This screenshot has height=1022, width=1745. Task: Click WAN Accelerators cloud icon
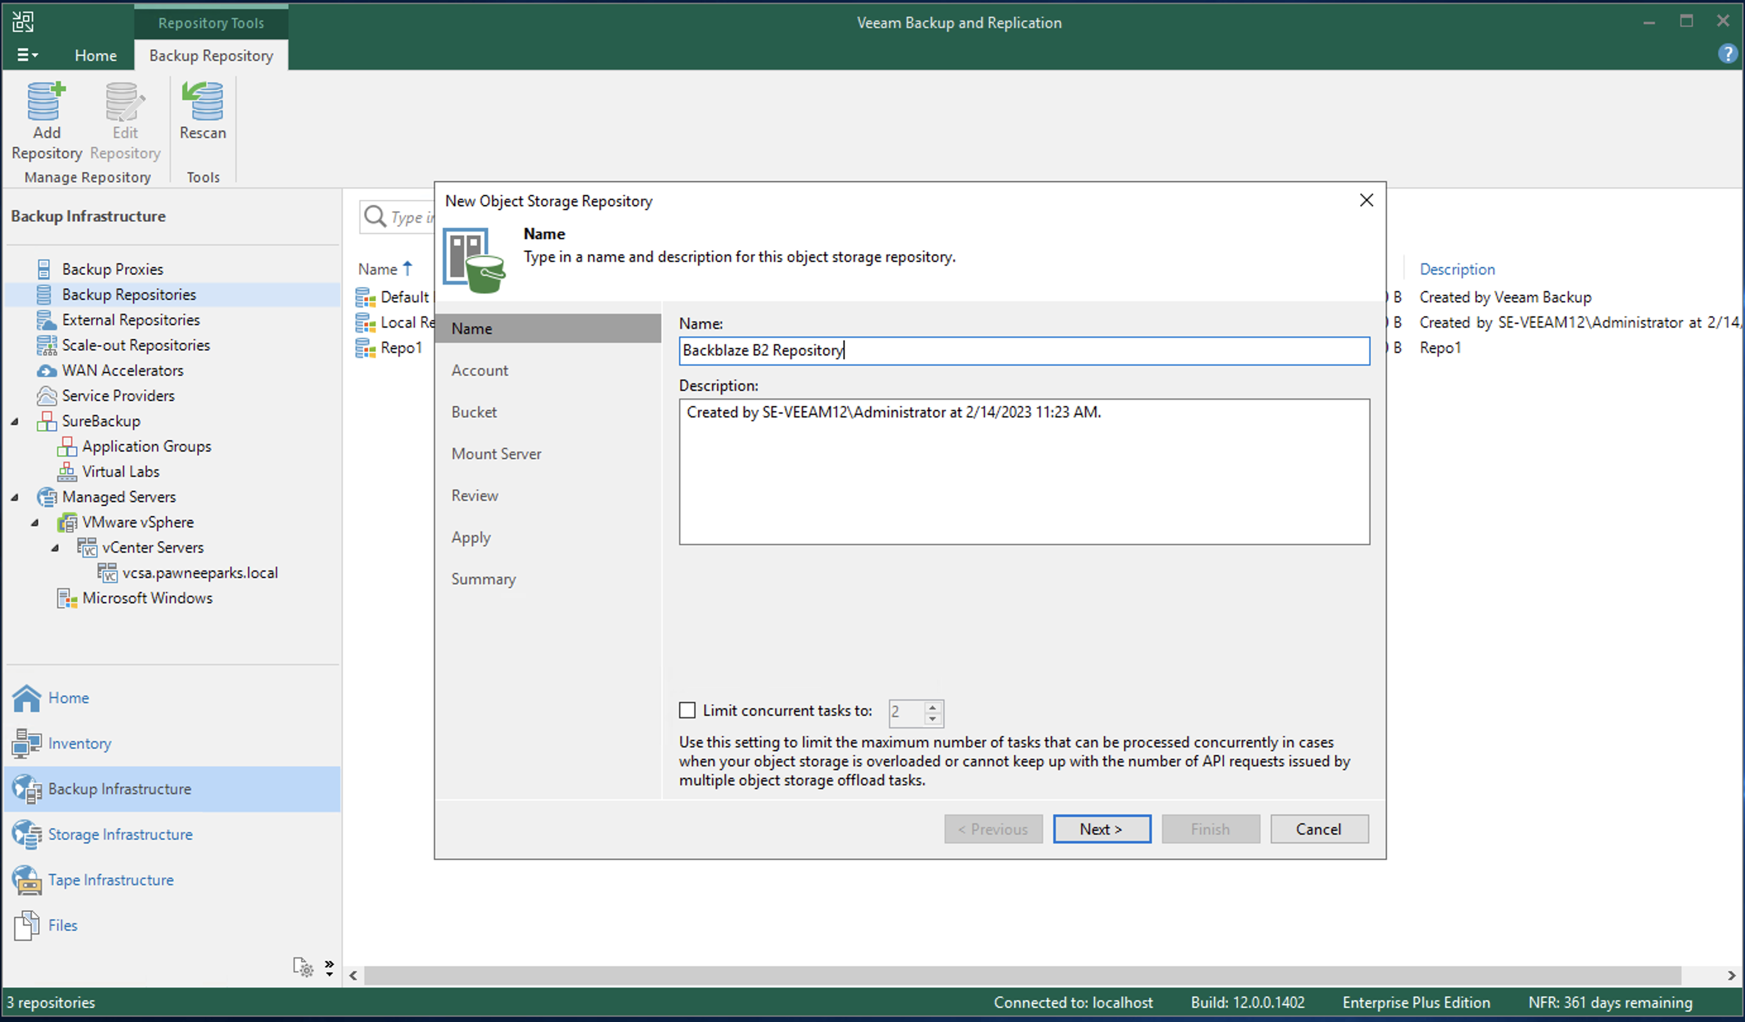tap(46, 371)
